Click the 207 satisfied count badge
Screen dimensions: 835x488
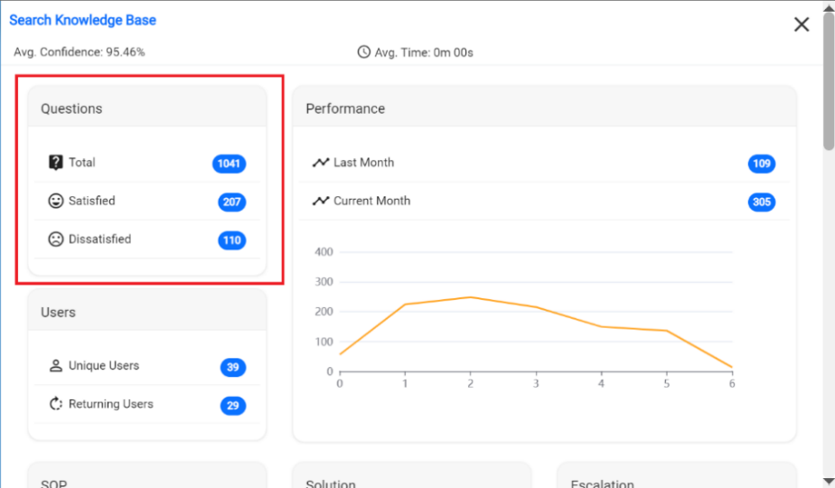click(x=231, y=202)
